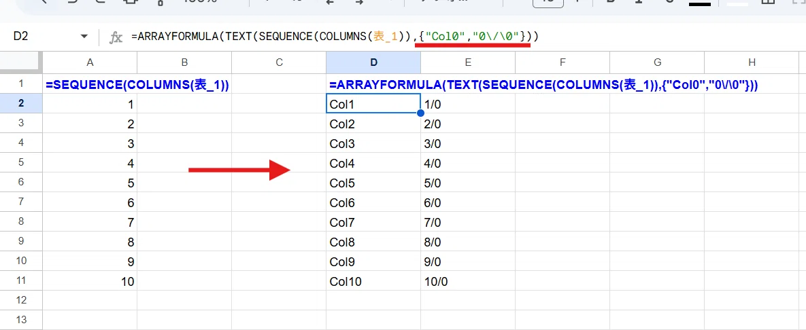This screenshot has width=806, height=330.
Task: Click the cell showing 10/0
Action: click(468, 280)
